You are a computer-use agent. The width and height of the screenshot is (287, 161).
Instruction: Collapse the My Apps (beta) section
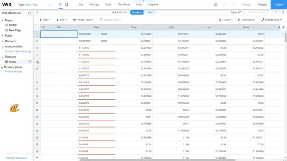click(2, 68)
